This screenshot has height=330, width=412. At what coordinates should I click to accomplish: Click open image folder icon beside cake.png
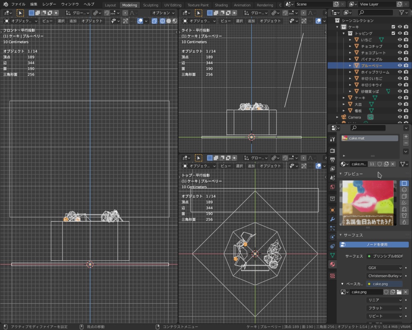[399, 292]
